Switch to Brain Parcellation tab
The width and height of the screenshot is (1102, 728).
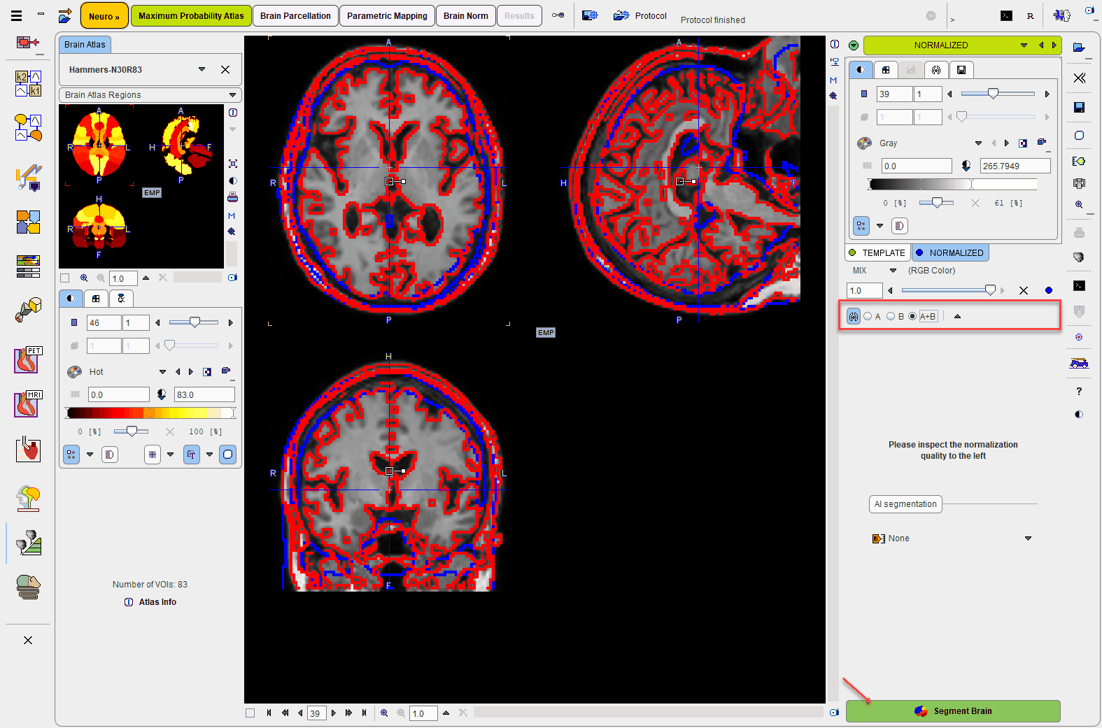tap(295, 15)
